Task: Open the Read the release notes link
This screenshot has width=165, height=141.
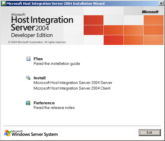Action: (54, 108)
